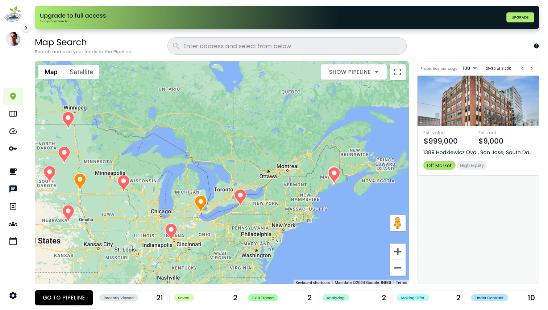Open the user profile avatar
Viewport: 548px width, 310px height.
[13, 39]
